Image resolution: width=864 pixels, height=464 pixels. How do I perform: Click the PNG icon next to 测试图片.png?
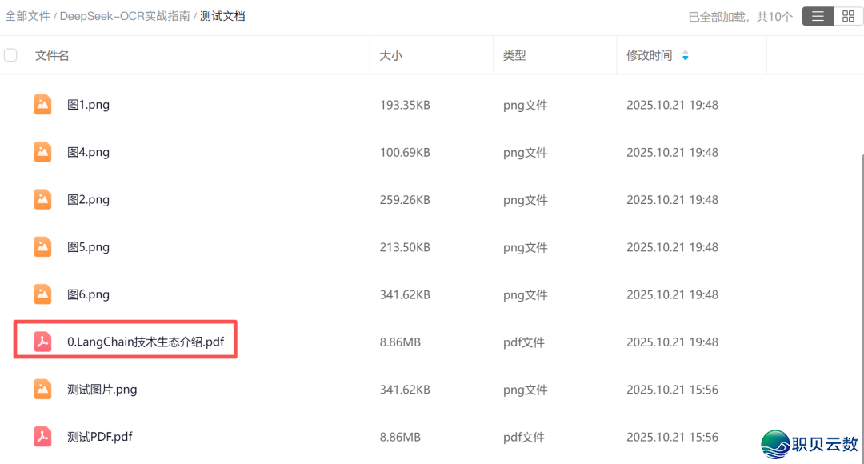coord(42,390)
